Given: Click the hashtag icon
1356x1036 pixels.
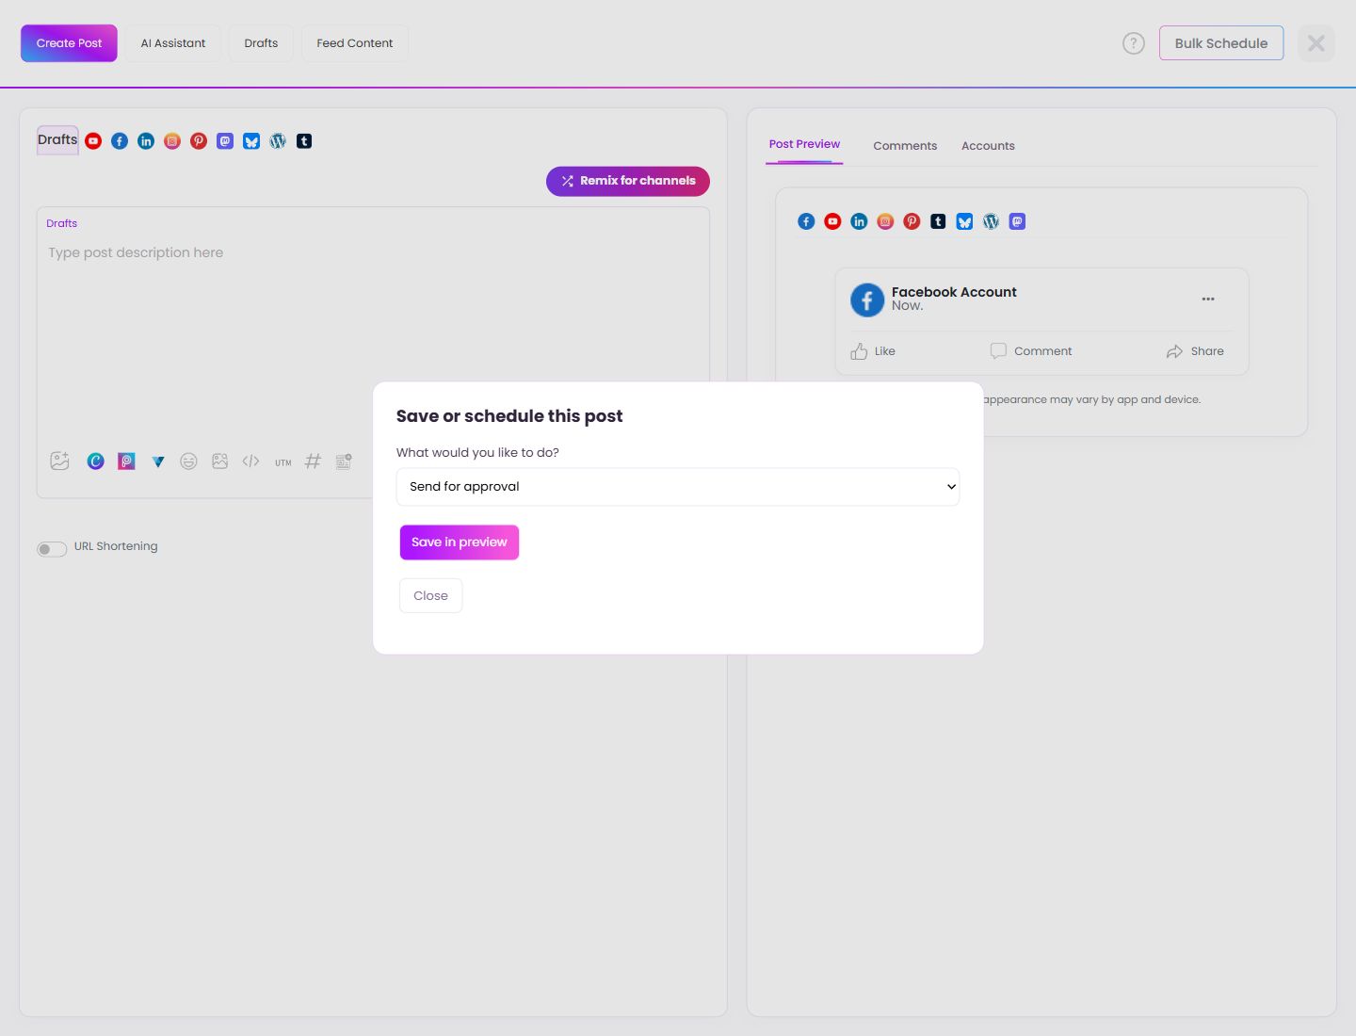Looking at the screenshot, I should (313, 461).
